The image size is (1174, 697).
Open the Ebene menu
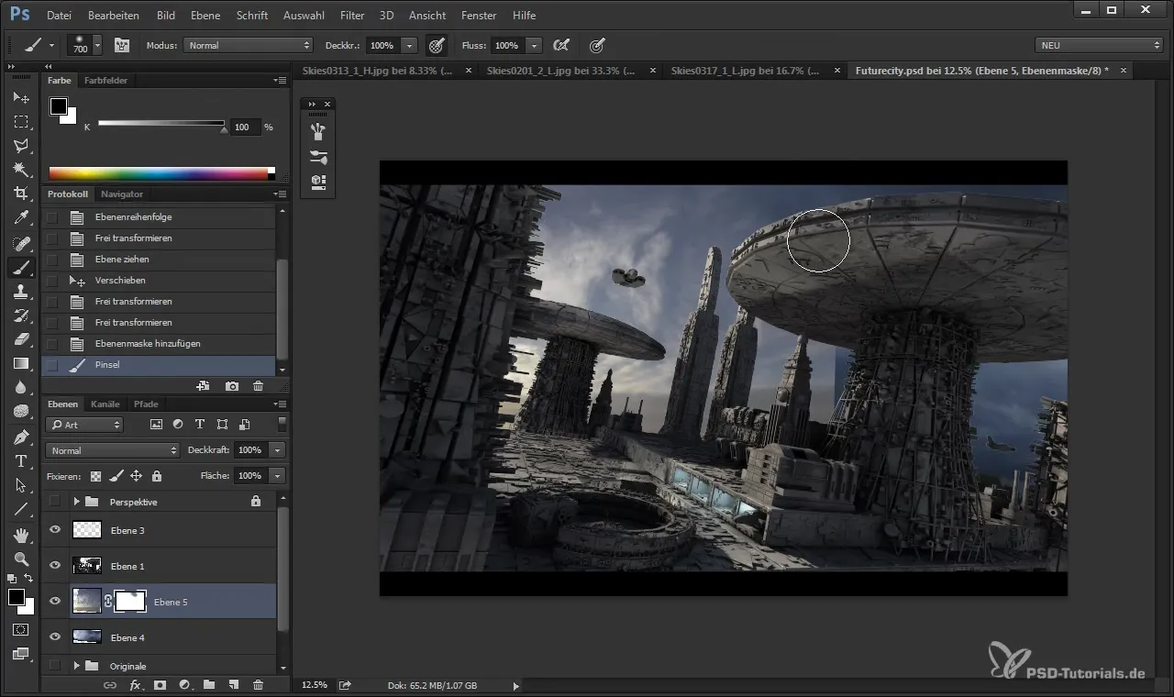coord(206,16)
